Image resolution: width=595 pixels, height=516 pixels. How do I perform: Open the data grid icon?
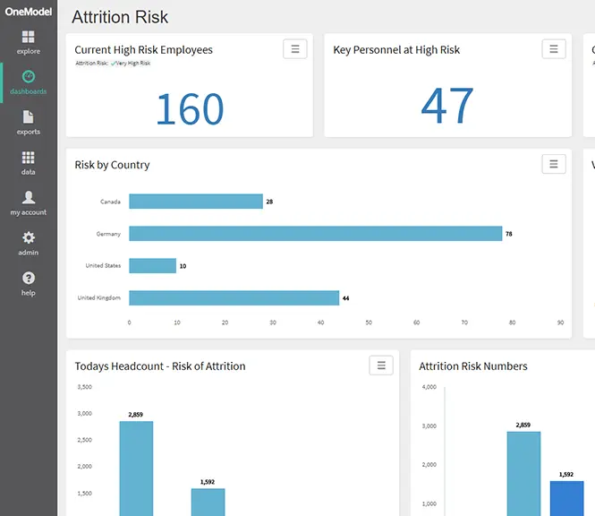click(x=28, y=158)
